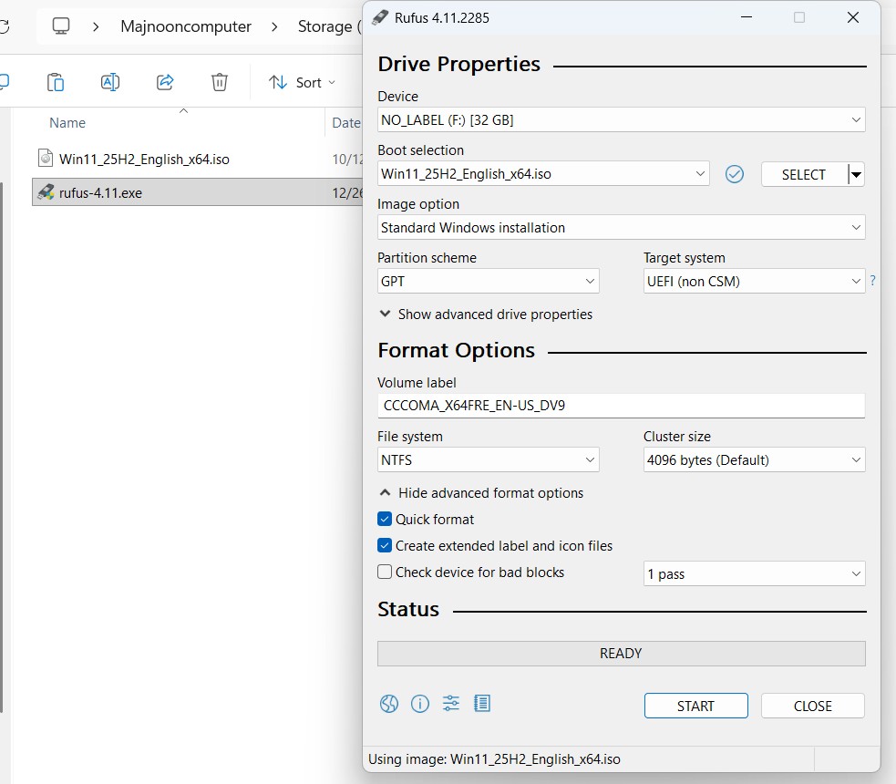
Task: Enable Check device for bad blocks
Action: pos(386,573)
